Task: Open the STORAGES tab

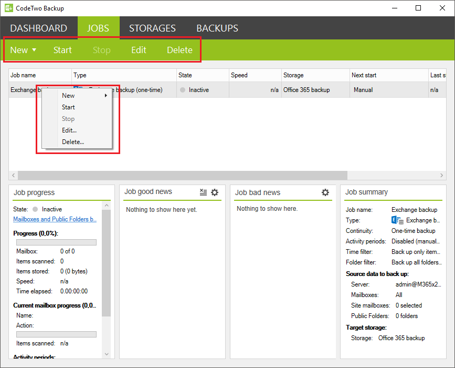Action: point(152,28)
